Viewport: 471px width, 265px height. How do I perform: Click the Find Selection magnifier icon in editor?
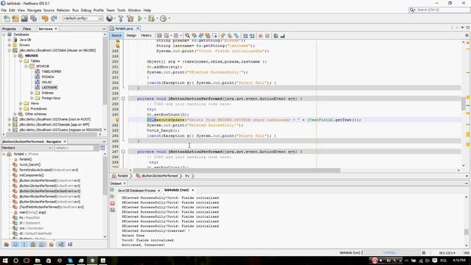(x=187, y=36)
